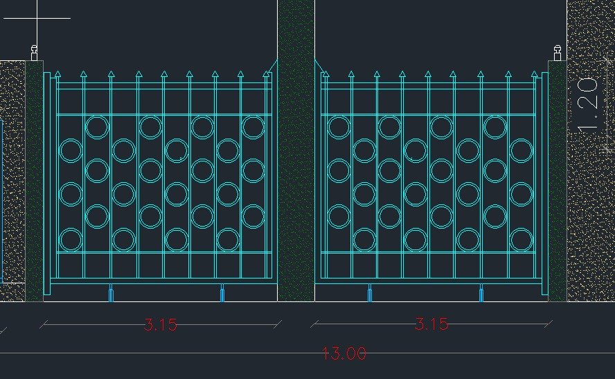Select the 13.00 overall dimension text
This screenshot has height=379, width=615.
click(344, 353)
